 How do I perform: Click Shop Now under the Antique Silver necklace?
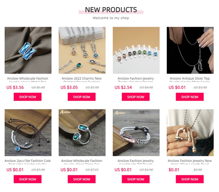(190, 97)
